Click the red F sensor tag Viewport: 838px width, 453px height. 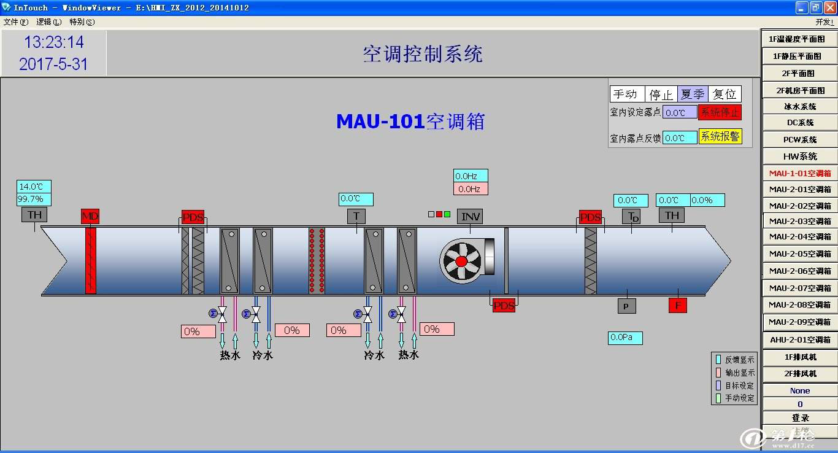pyautogui.click(x=677, y=305)
